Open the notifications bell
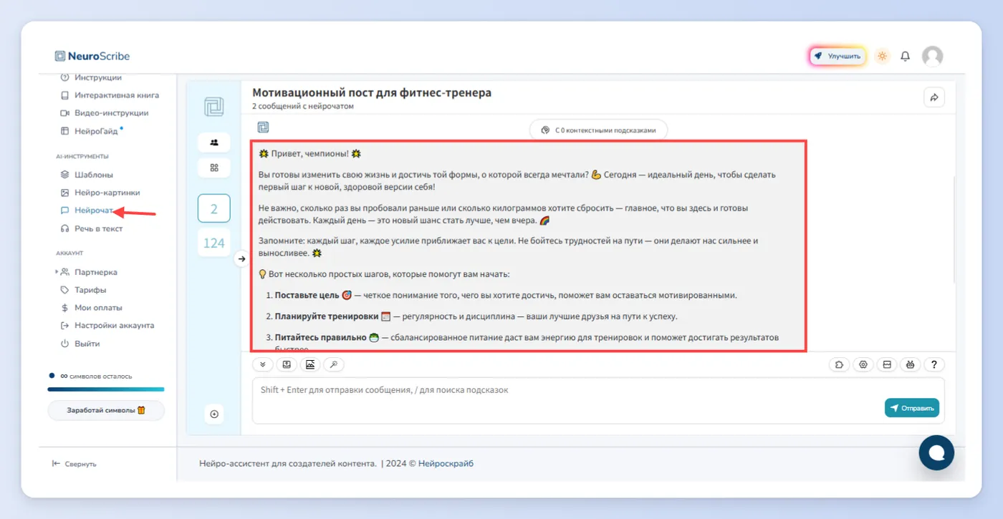The width and height of the screenshot is (1003, 519). (906, 56)
